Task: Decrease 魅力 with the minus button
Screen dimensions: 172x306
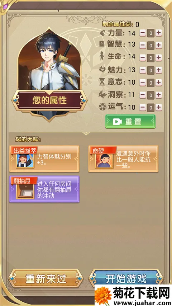Action: (143, 70)
